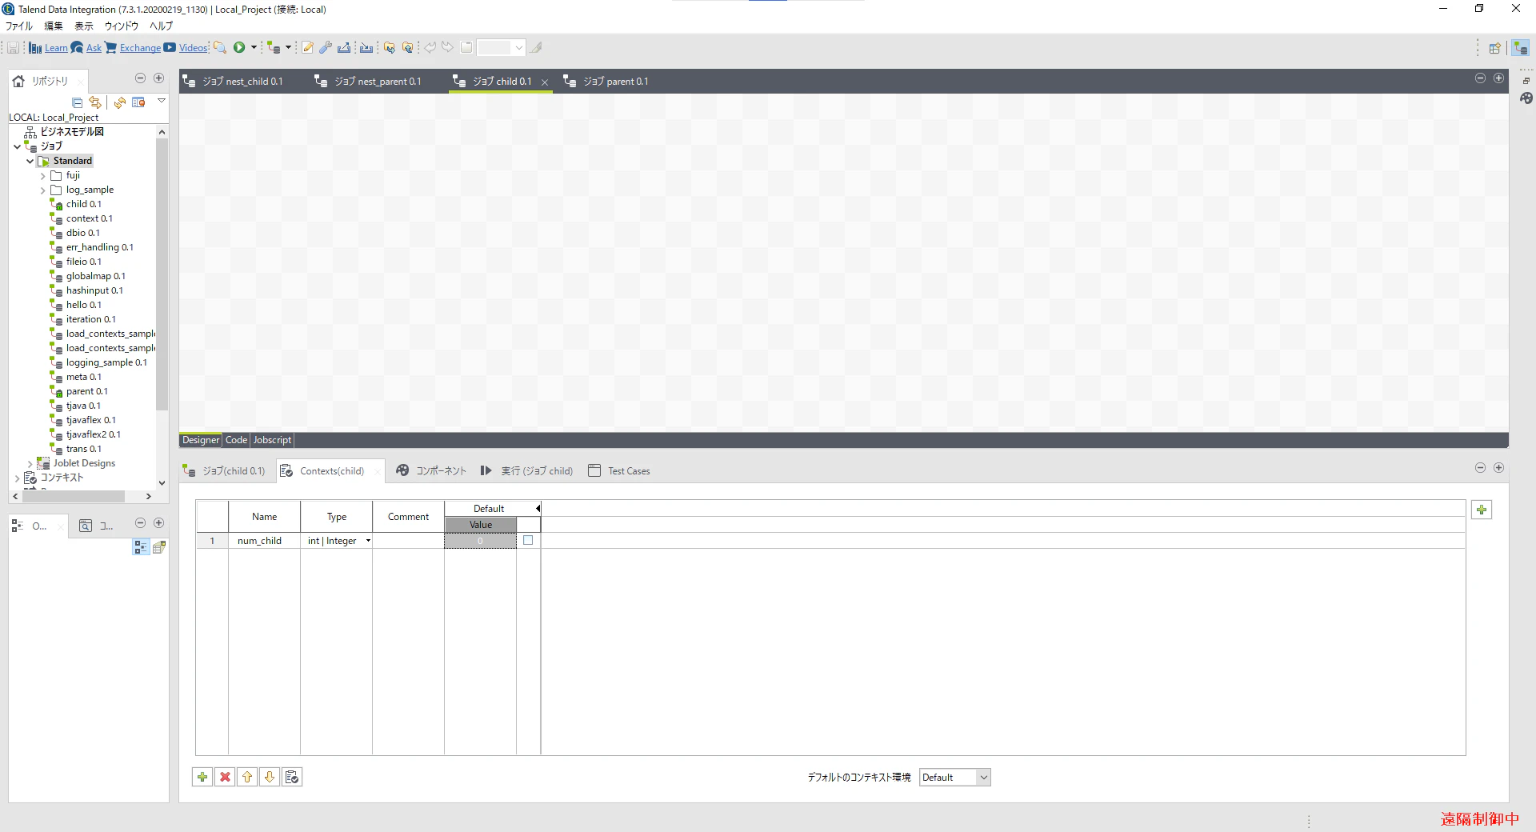The image size is (1536, 832).
Task: Add a context variable with plus button
Action: point(202,777)
